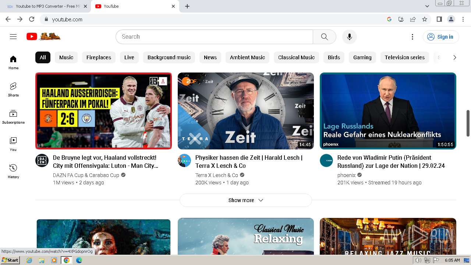The height and width of the screenshot is (265, 471).
Task: Open the three-dot settings menu
Action: (412, 37)
